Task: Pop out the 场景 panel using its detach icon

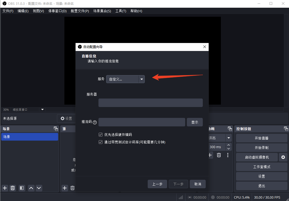Action: coord(56,129)
